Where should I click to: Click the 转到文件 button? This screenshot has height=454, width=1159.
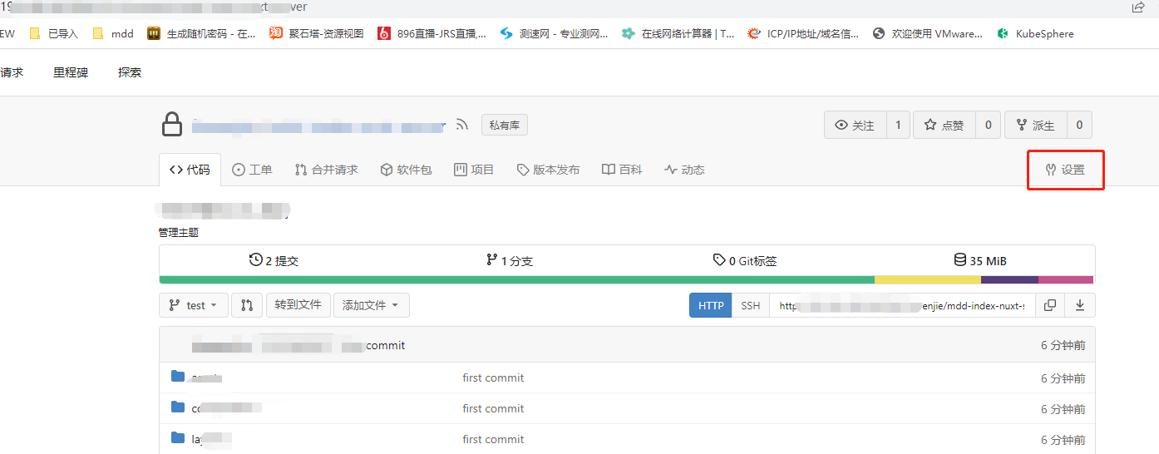[298, 305]
